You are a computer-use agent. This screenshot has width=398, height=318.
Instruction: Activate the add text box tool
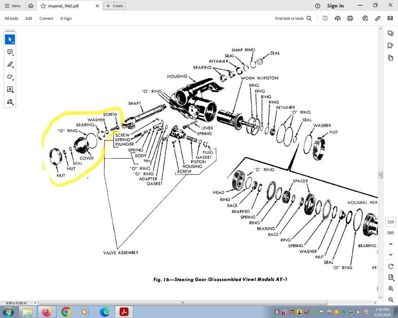tap(10, 89)
